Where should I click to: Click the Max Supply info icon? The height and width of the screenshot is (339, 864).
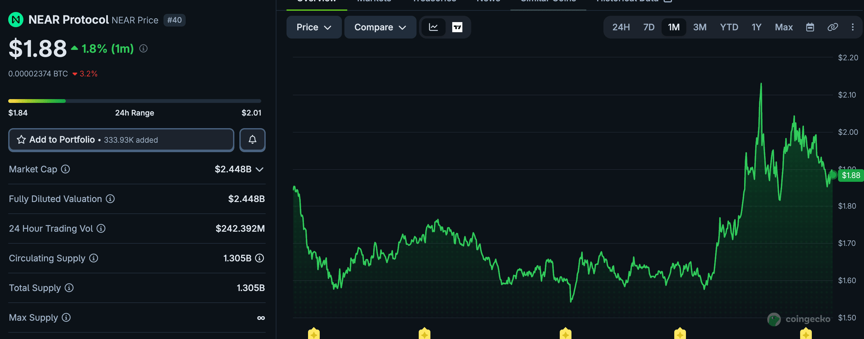(x=66, y=318)
